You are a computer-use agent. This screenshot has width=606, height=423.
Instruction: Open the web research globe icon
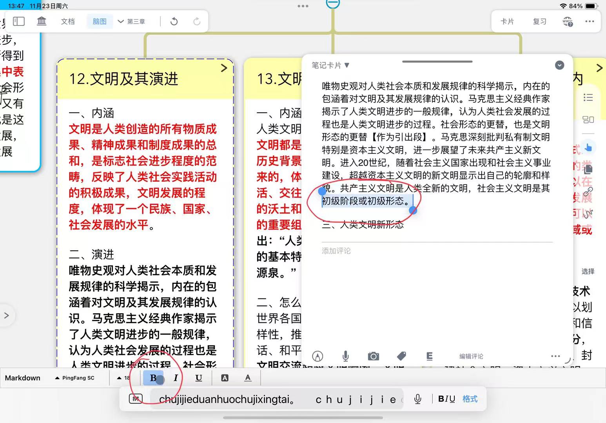[x=567, y=22]
